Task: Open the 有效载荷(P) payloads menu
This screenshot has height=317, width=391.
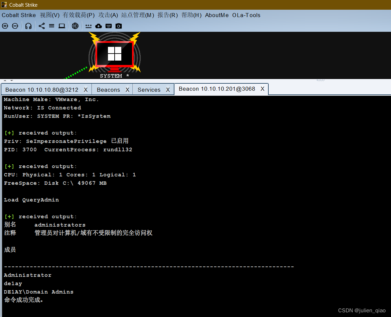Action: pos(79,15)
